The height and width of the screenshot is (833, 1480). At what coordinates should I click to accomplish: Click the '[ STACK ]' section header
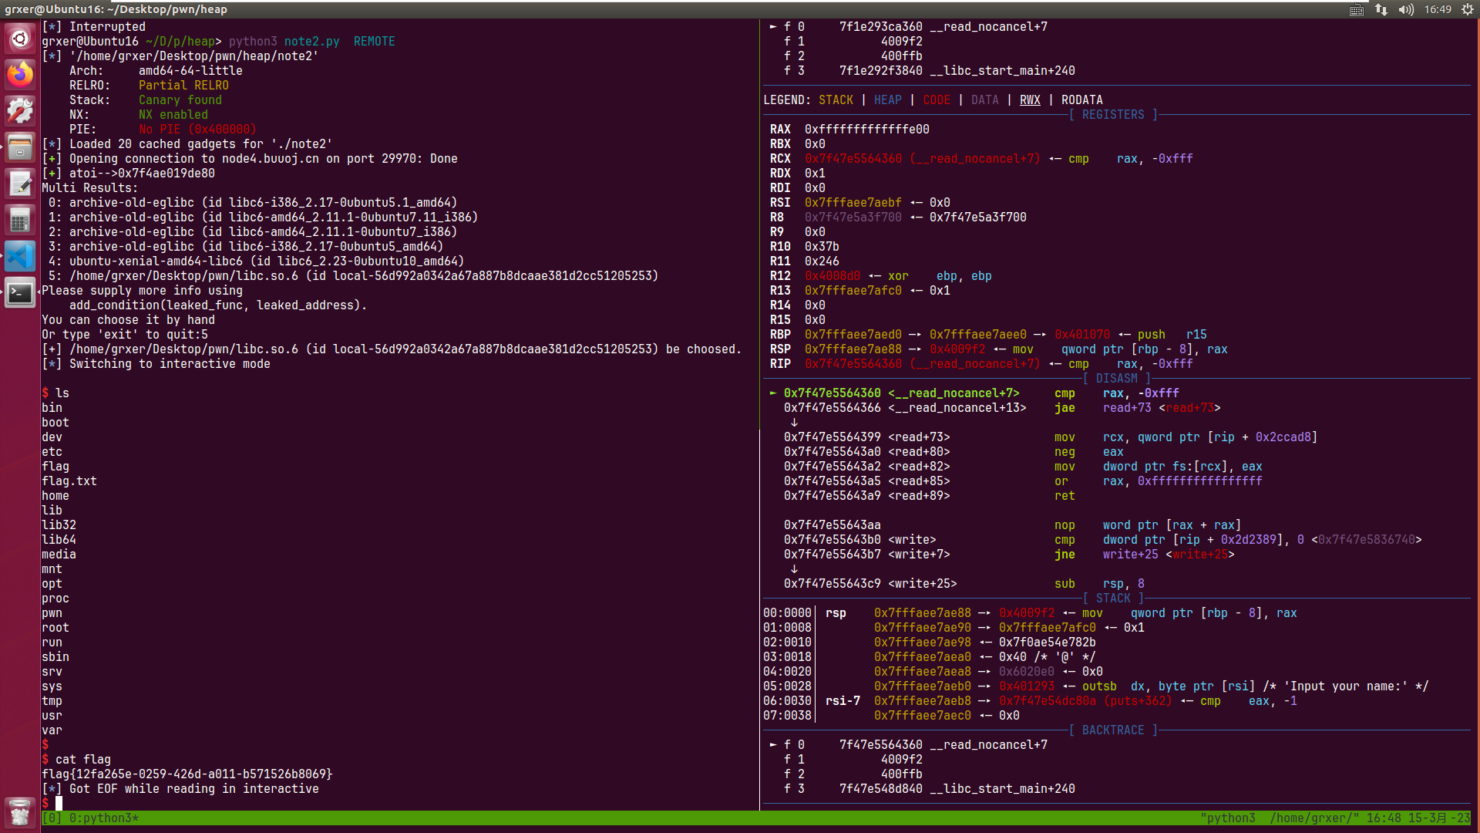pos(1113,598)
